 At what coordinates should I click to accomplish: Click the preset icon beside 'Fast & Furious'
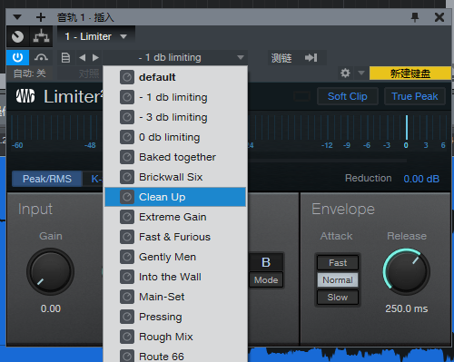[x=127, y=237]
